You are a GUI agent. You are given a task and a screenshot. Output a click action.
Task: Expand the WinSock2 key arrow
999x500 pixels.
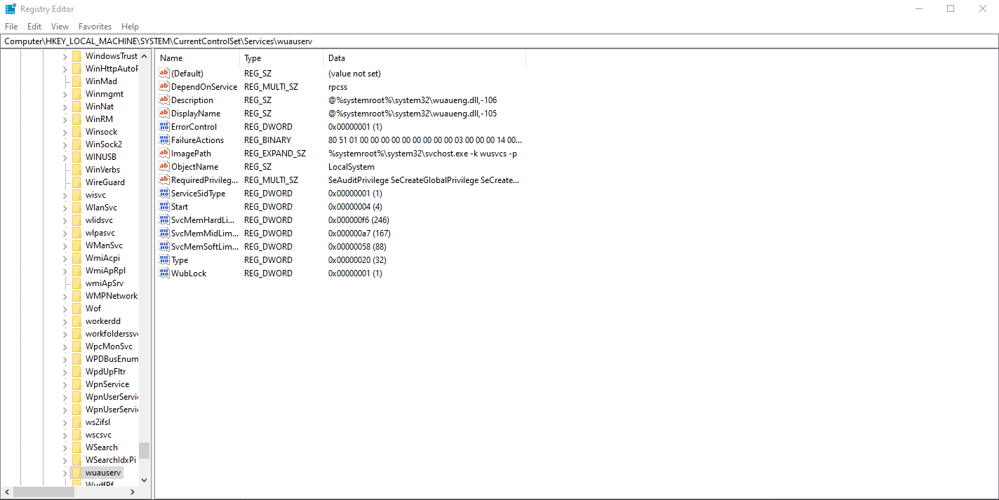65,144
